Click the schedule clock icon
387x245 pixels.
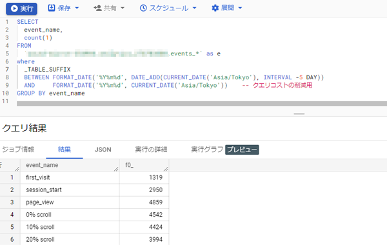tap(143, 8)
